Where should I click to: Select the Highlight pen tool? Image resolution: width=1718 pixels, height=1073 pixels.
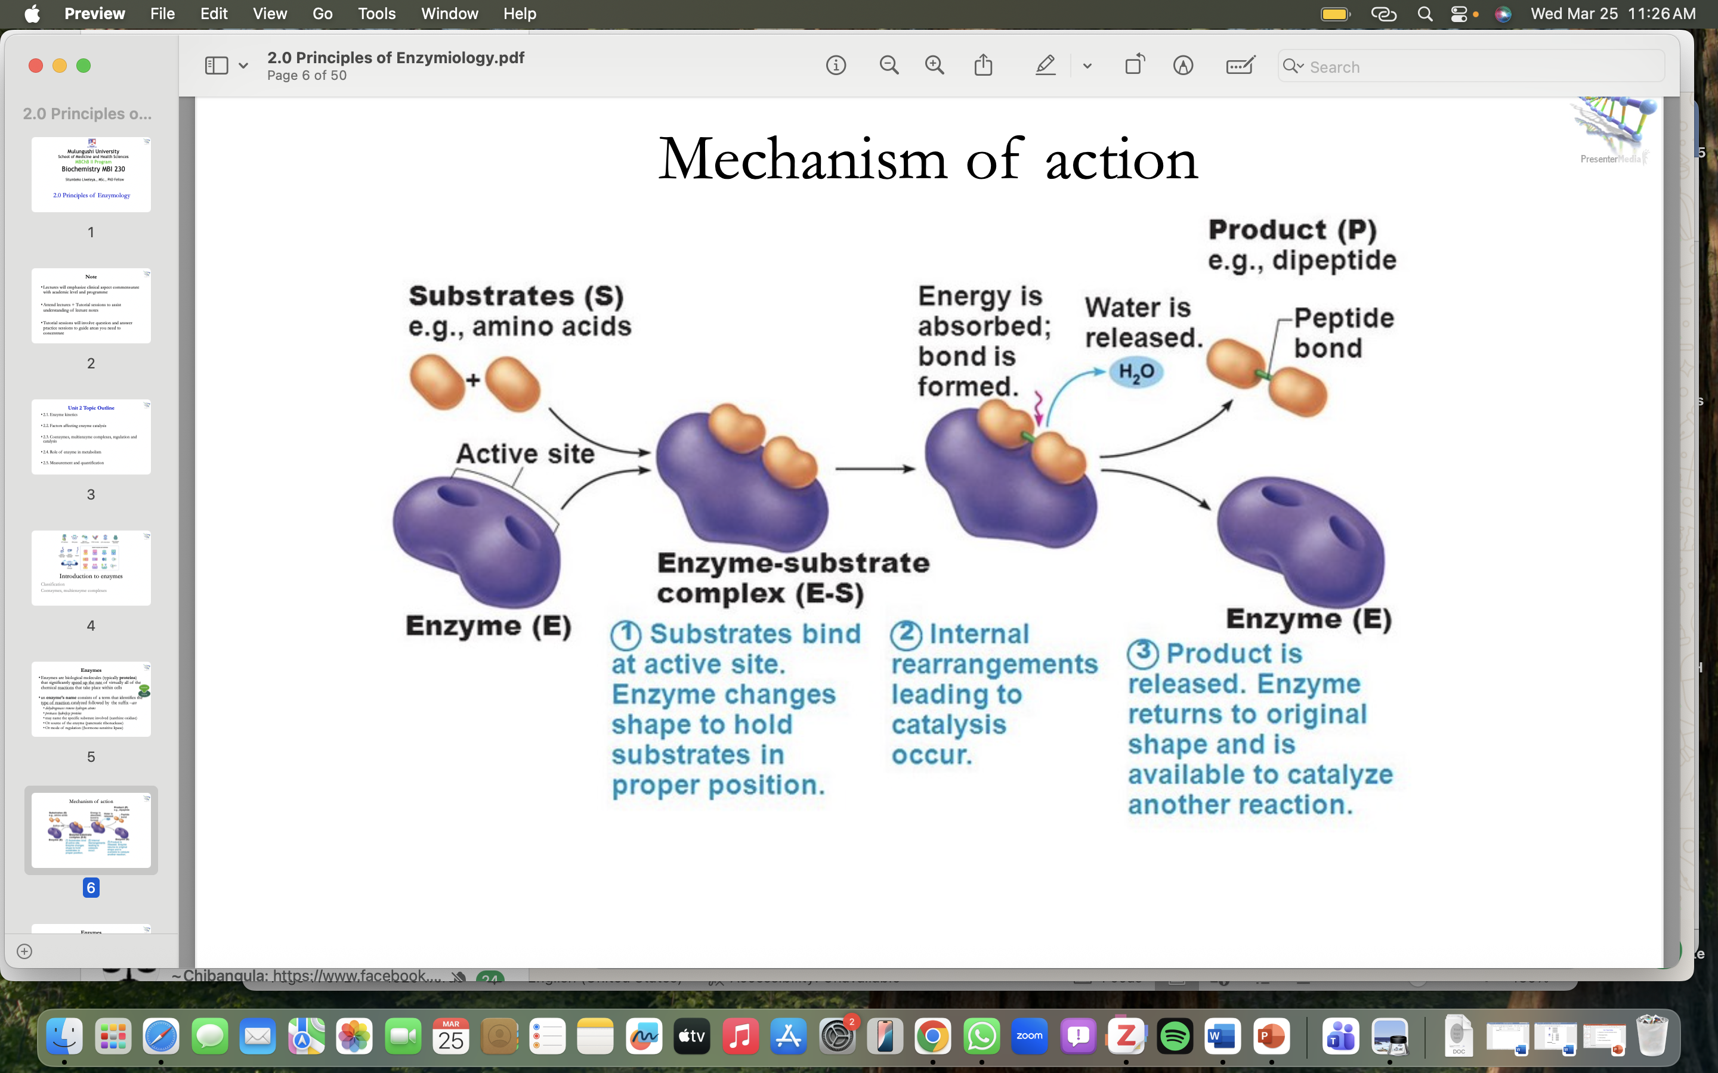point(1045,66)
